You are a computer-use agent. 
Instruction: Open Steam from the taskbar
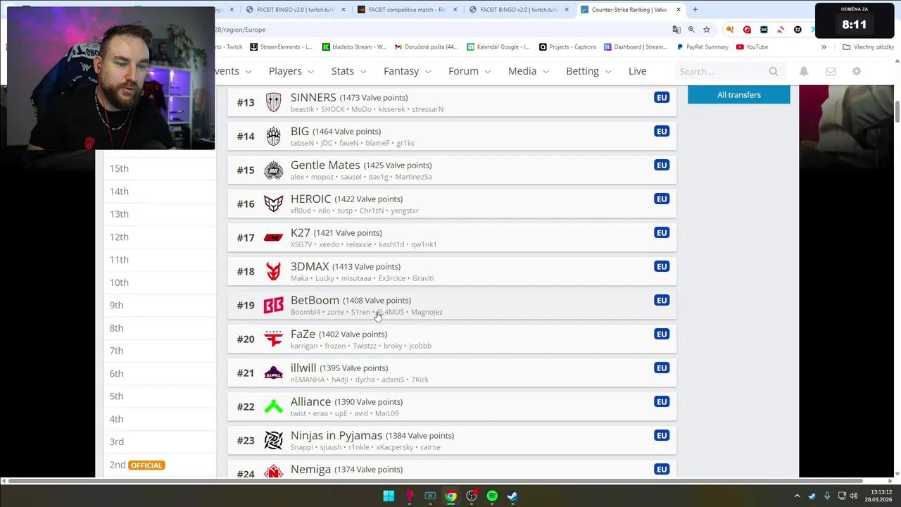point(512,496)
